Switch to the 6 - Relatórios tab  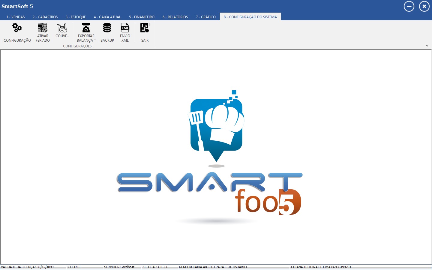pyautogui.click(x=175, y=17)
